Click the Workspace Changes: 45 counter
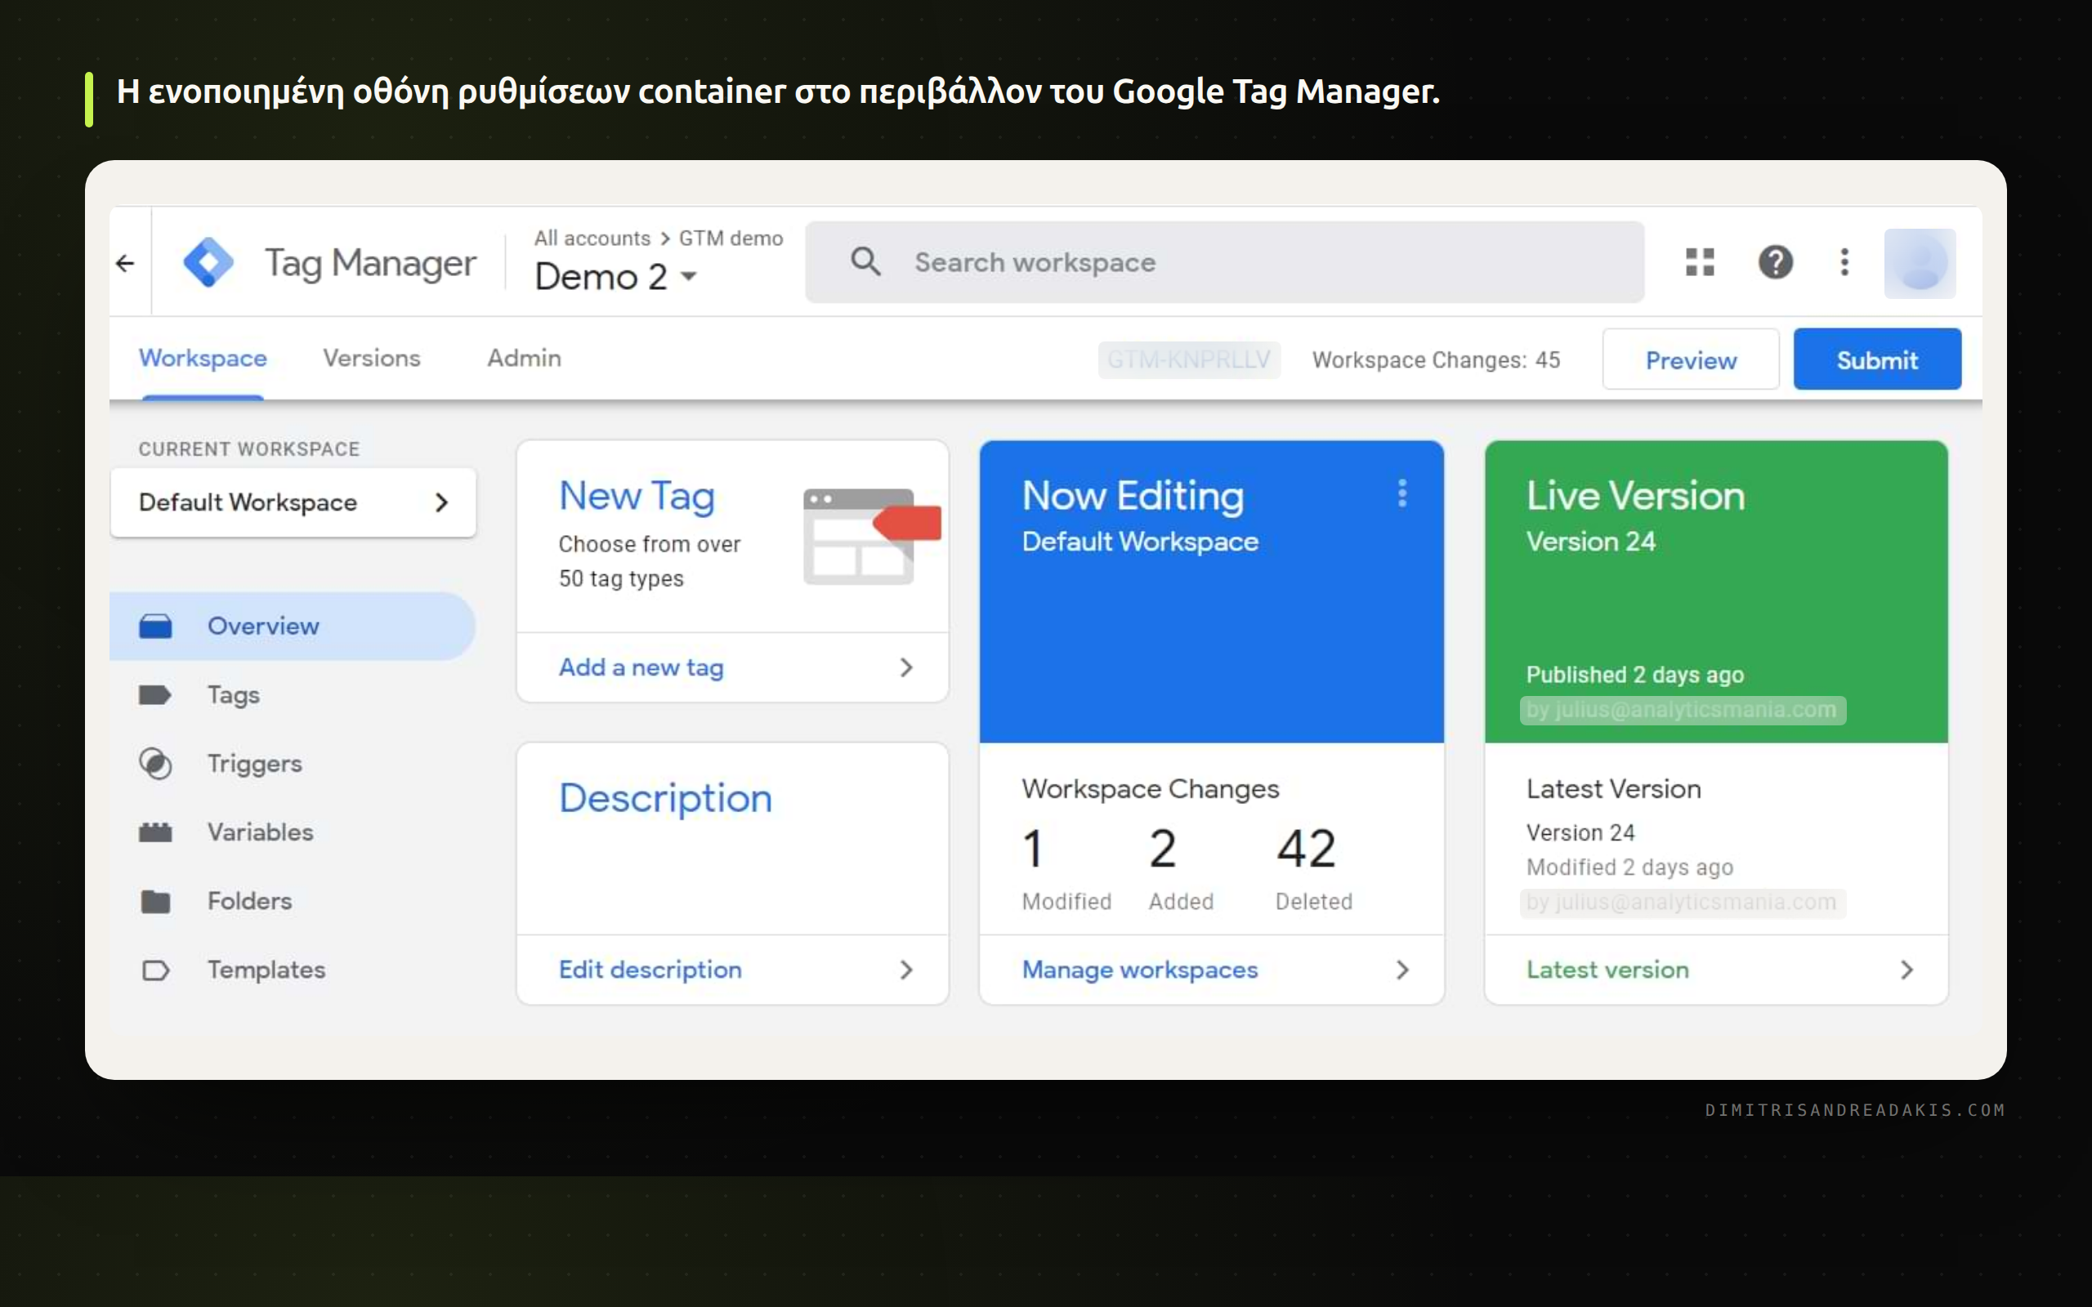2092x1307 pixels. 1436,359
